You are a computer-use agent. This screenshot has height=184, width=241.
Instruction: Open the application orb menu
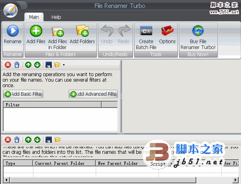pos(11,10)
